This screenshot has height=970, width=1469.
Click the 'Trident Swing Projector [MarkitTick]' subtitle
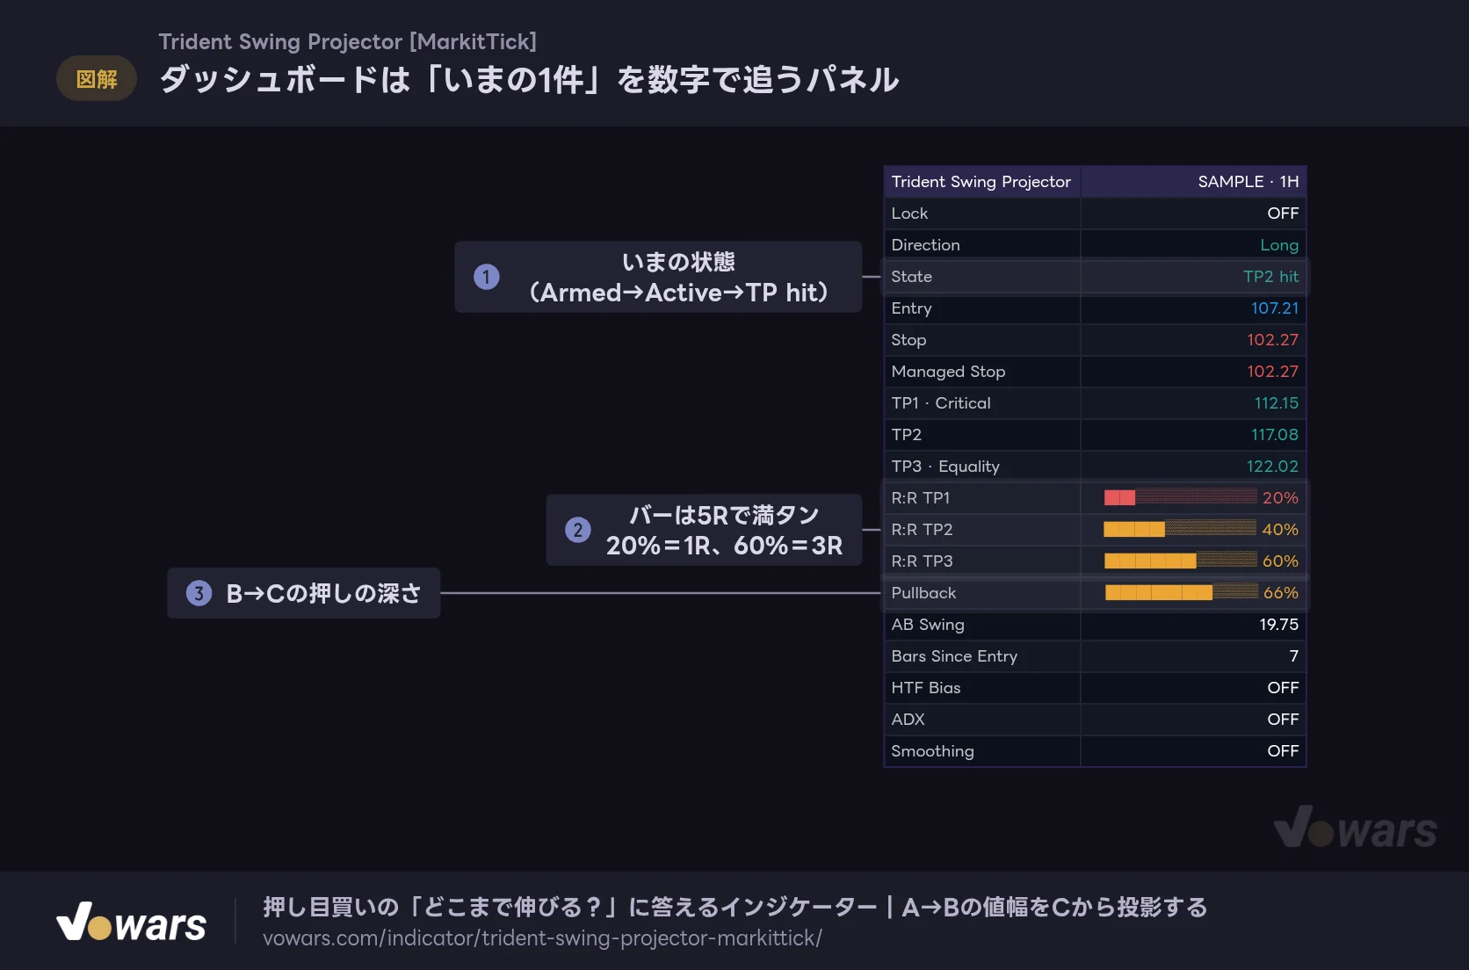[x=347, y=42]
